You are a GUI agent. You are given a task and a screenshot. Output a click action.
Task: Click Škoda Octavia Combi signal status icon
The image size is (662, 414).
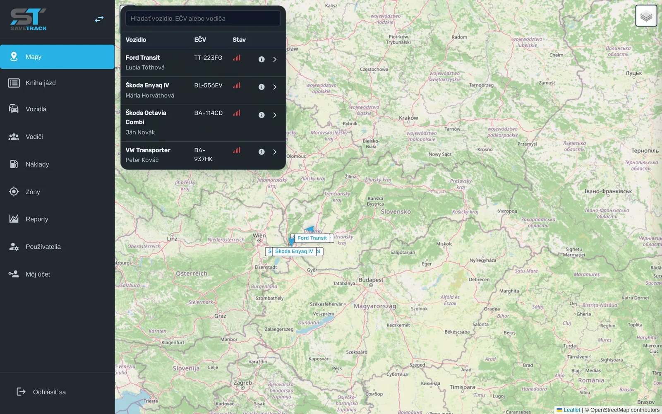pos(236,113)
